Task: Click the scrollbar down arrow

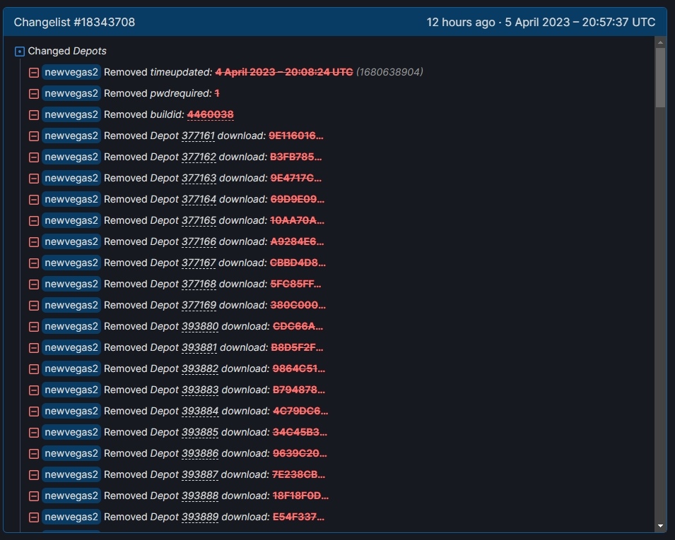Action: pos(660,526)
